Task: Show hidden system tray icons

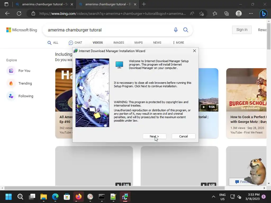Action: click(214, 197)
